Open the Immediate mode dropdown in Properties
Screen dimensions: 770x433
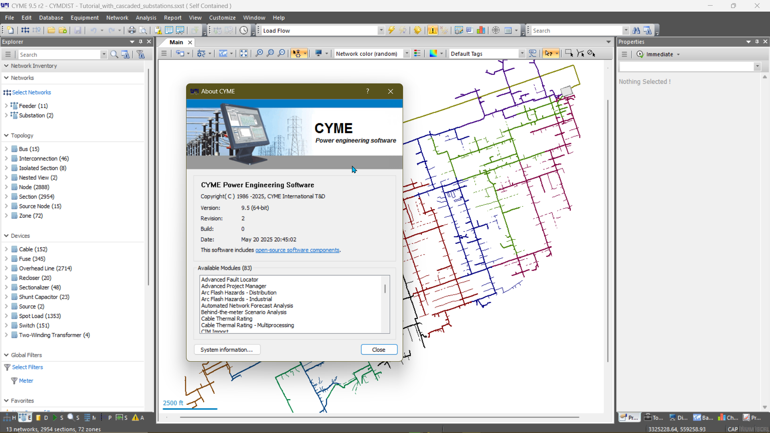pos(678,55)
